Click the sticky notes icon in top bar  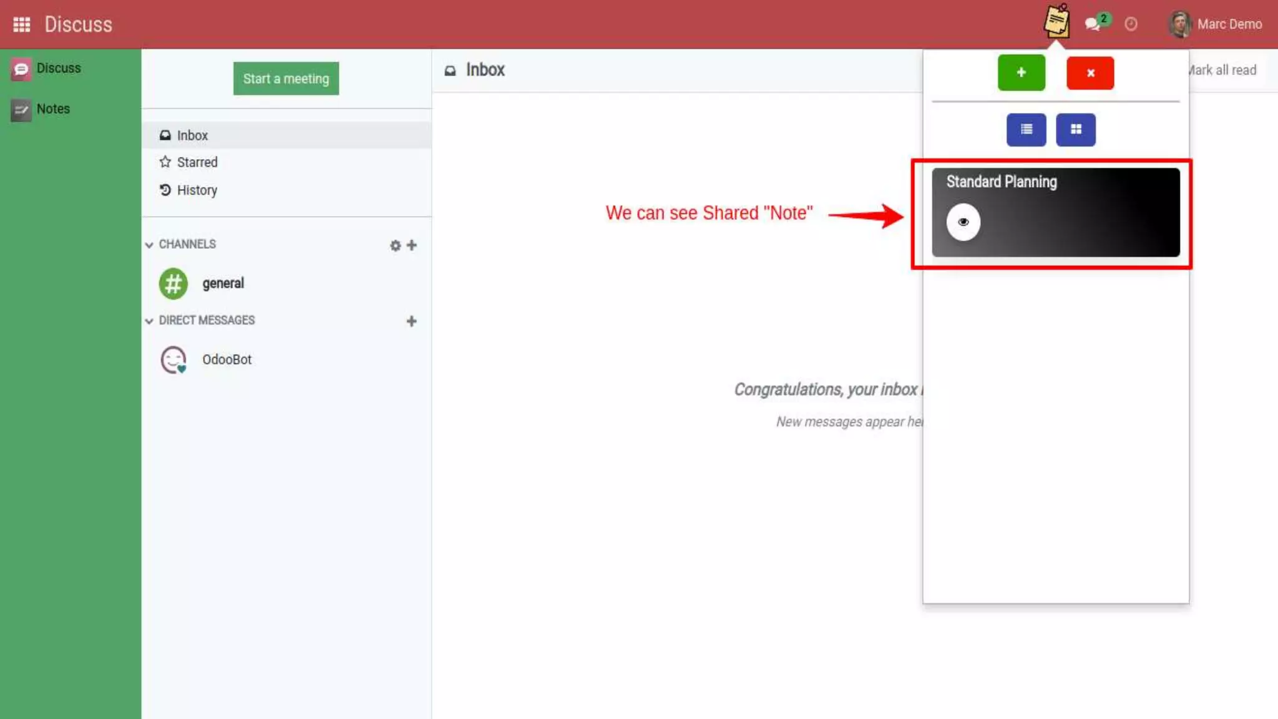pos(1056,22)
